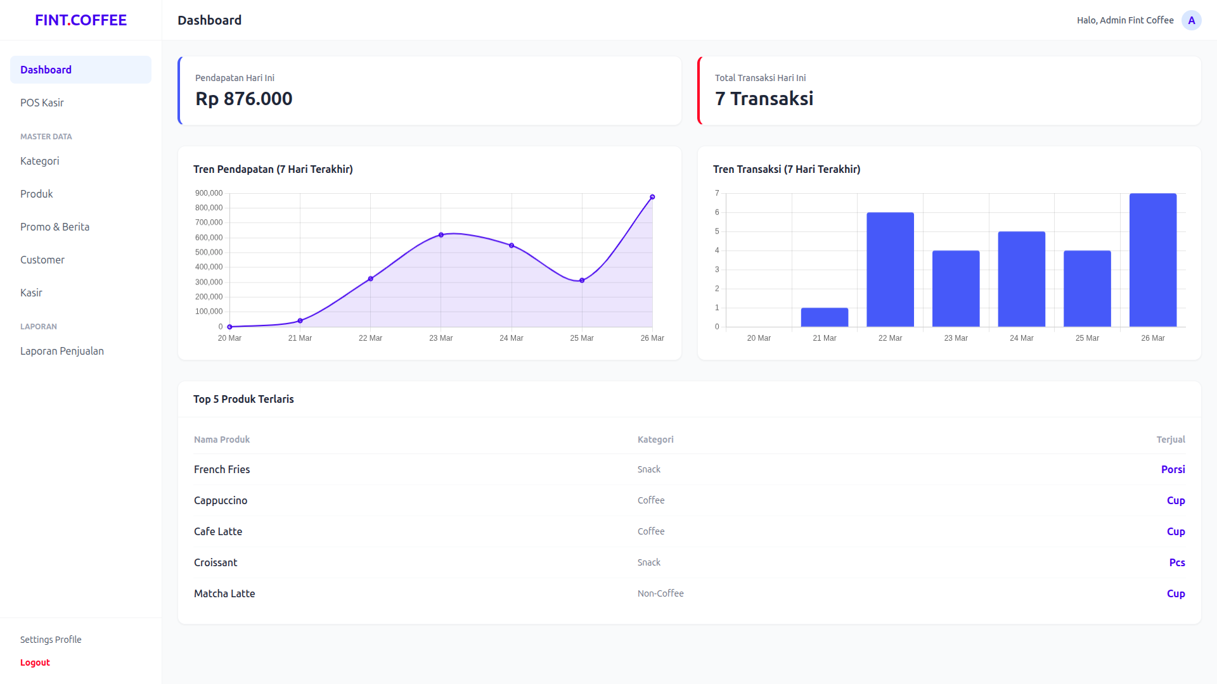Click the 'Kategori' table column header
Viewport: 1217px width, 684px height.
tap(655, 440)
